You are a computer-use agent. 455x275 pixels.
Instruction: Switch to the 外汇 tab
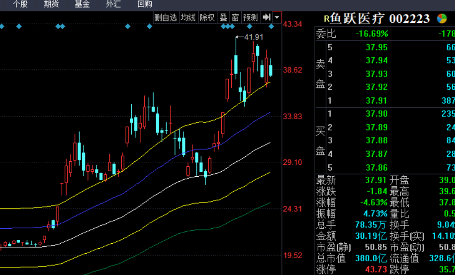pos(113,4)
